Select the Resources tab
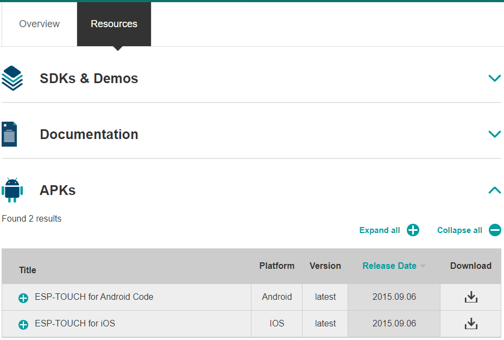The image size is (504, 340). [114, 24]
